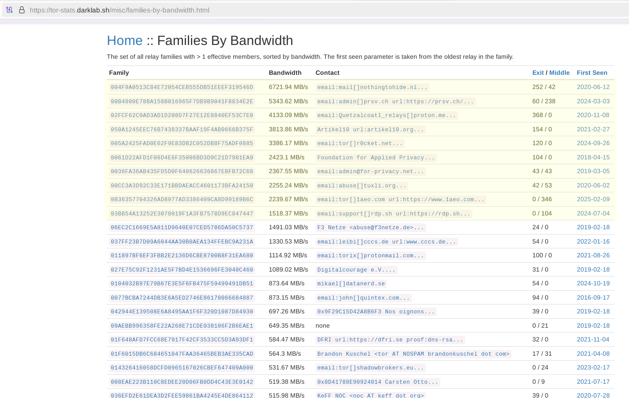Viewport: 629px width, 398px height.
Task: Click the padlock site security icon
Action: click(x=21, y=10)
